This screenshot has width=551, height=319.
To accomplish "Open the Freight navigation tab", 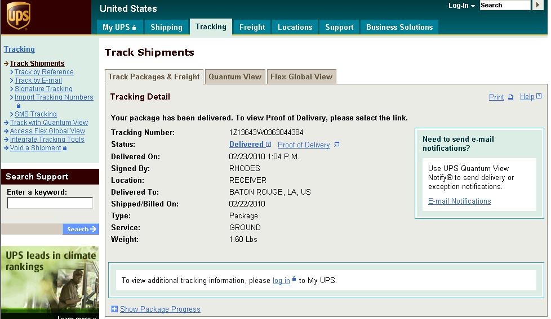I will (252, 27).
